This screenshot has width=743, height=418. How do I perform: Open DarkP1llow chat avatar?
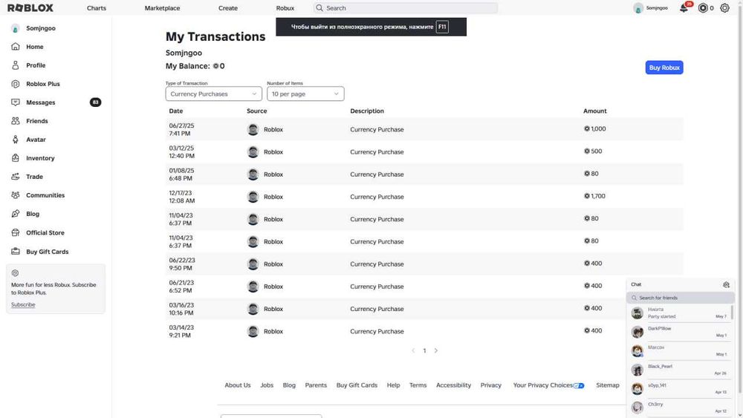[x=637, y=332]
